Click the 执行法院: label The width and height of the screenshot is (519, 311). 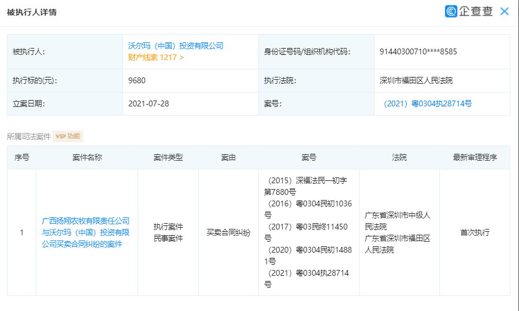[x=280, y=80]
